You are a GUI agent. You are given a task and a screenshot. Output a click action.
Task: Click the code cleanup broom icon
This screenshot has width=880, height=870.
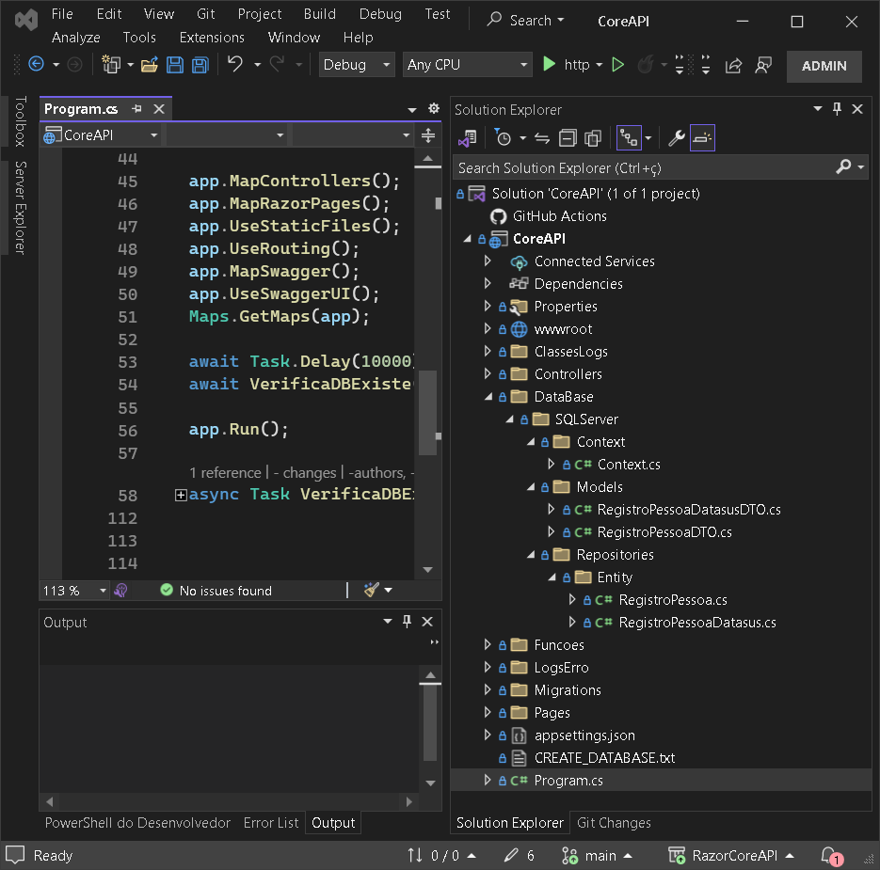tap(372, 590)
